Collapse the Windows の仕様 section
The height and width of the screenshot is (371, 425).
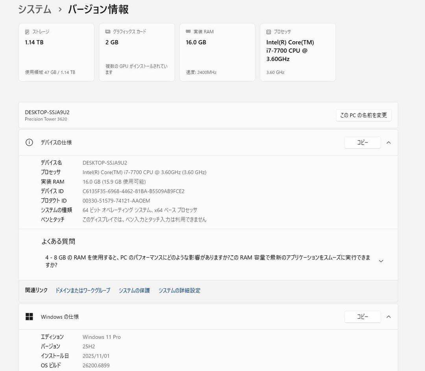388,317
